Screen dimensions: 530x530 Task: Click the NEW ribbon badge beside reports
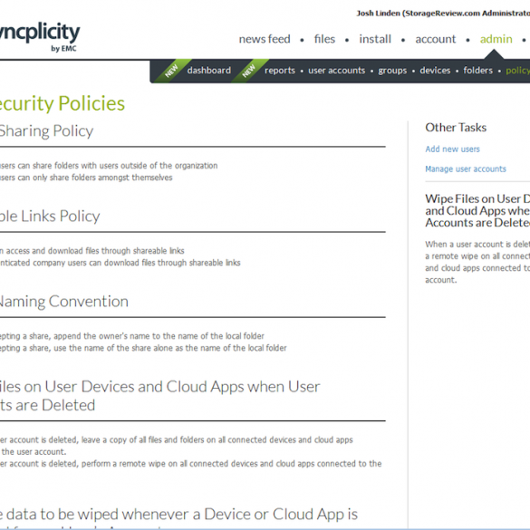[249, 71]
